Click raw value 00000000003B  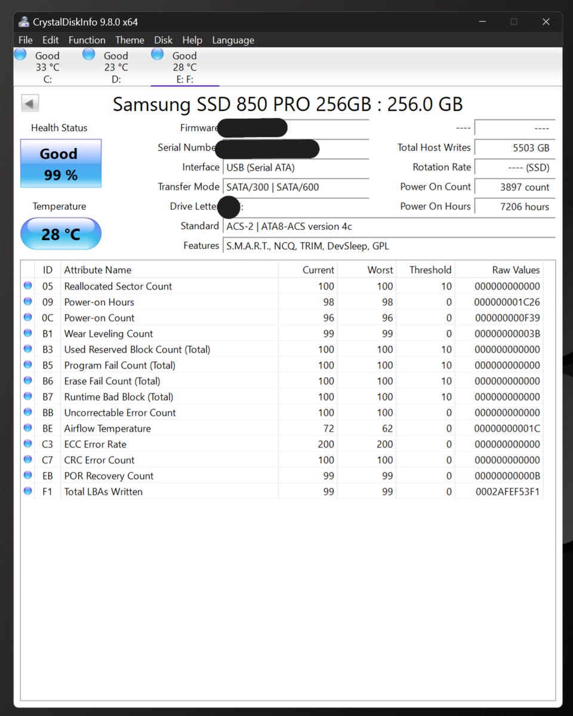coord(507,334)
